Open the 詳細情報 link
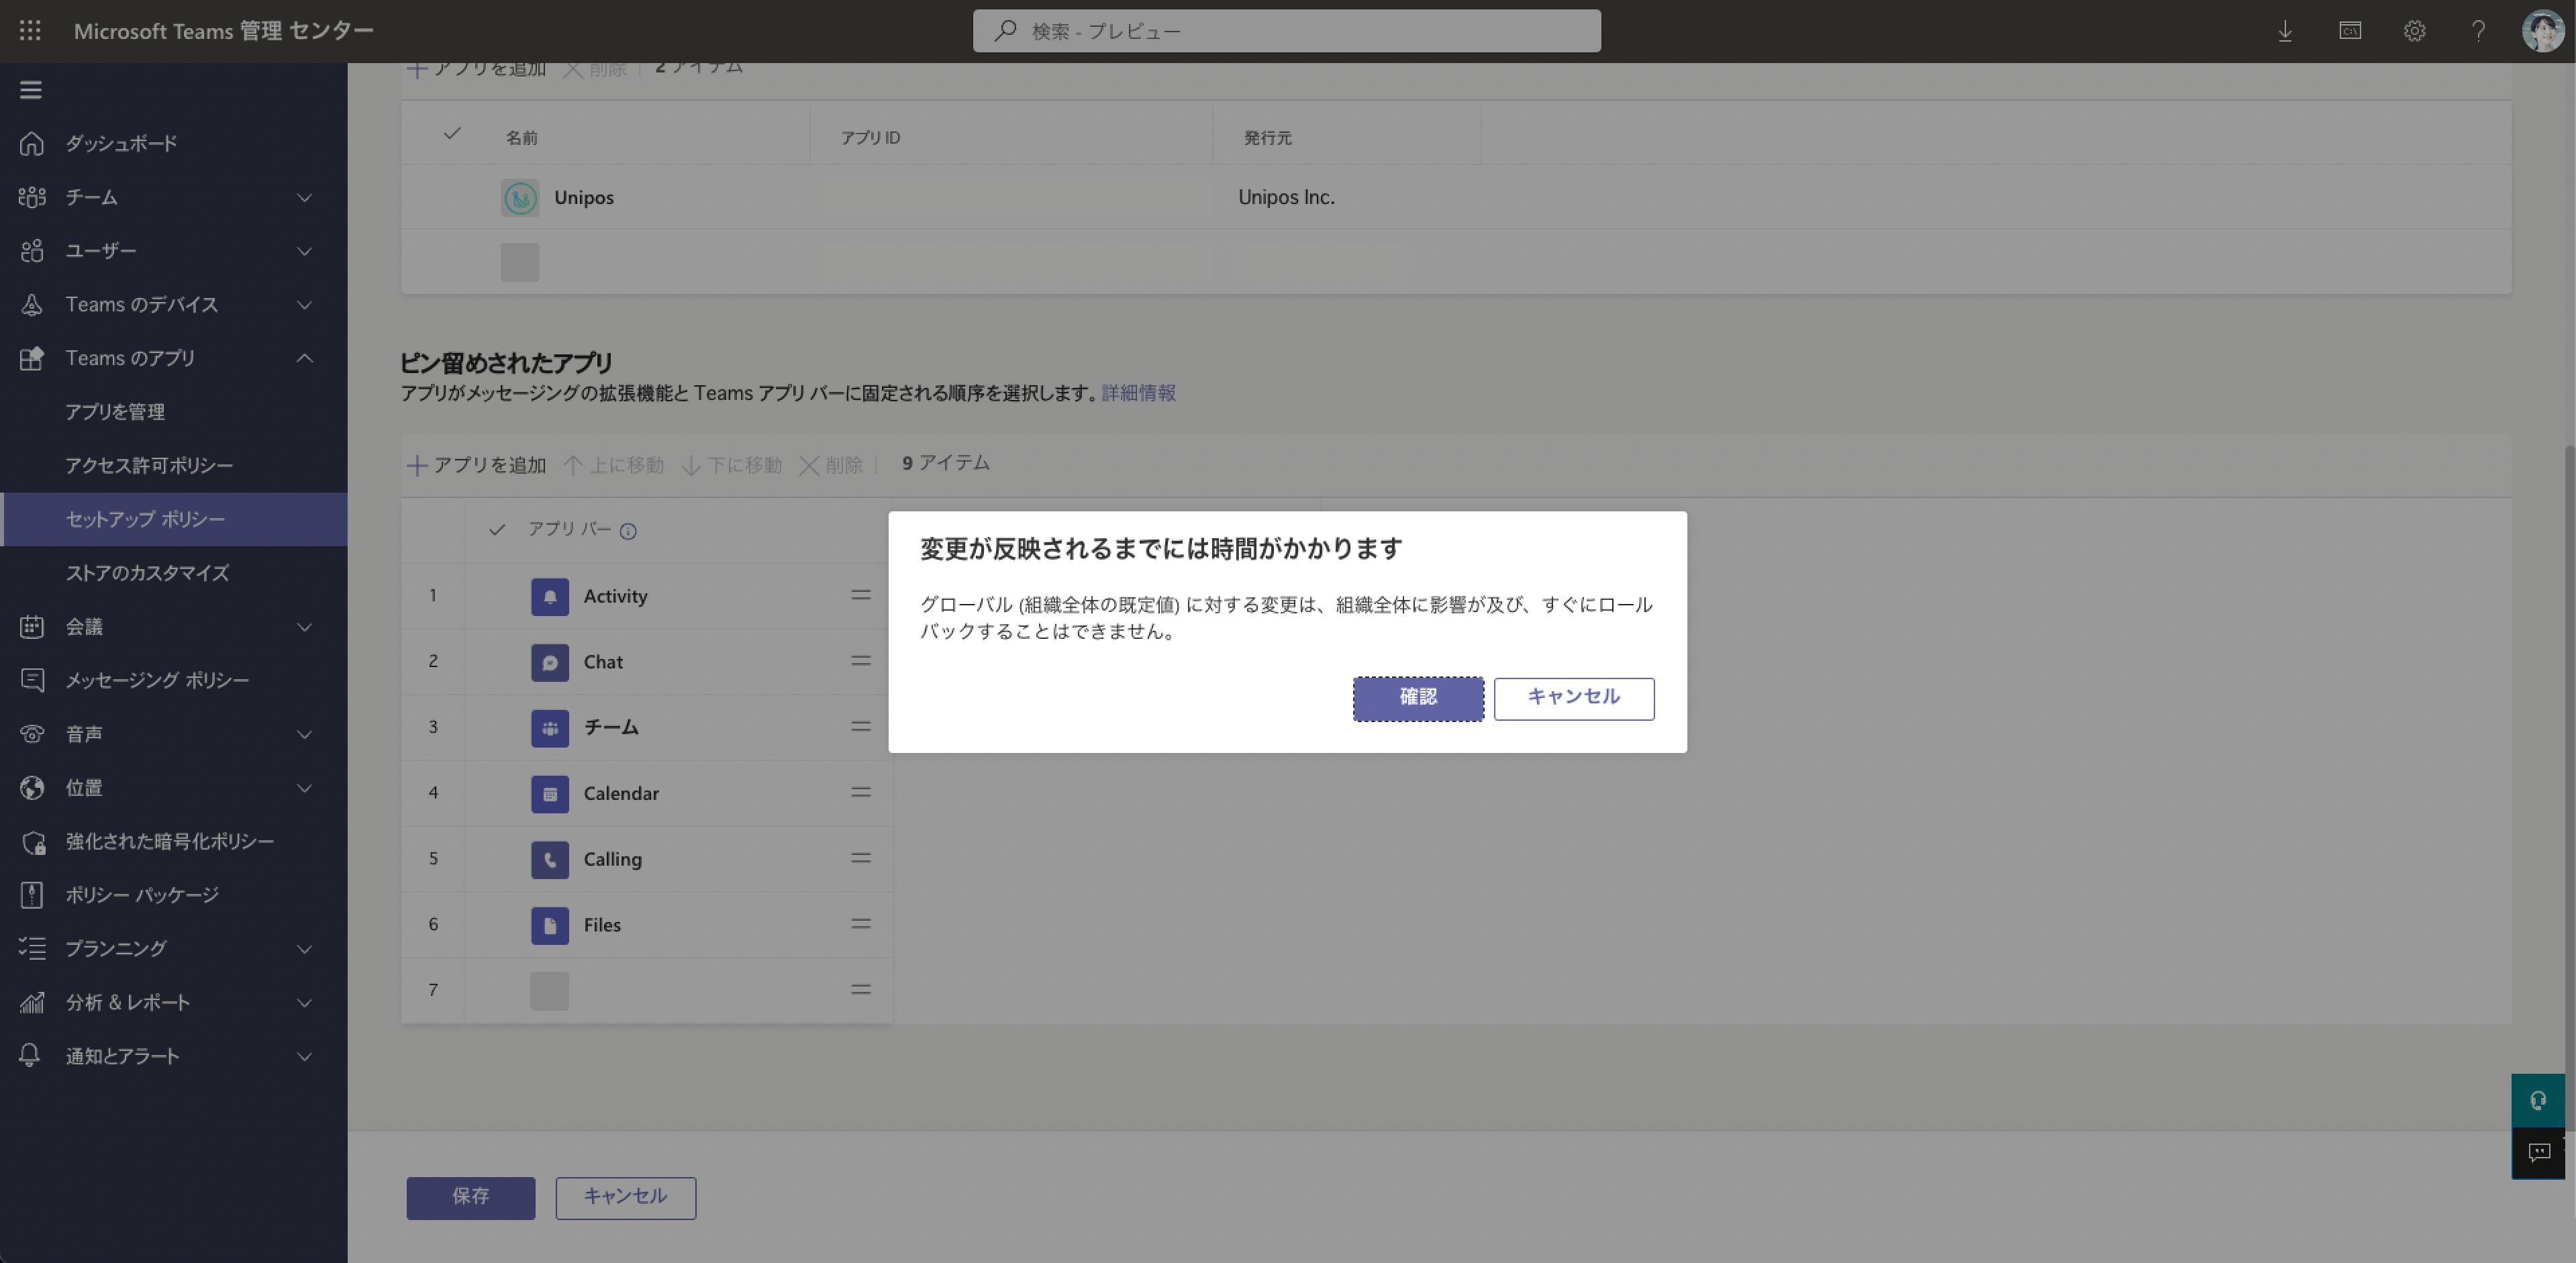The height and width of the screenshot is (1263, 2576). tap(1138, 393)
